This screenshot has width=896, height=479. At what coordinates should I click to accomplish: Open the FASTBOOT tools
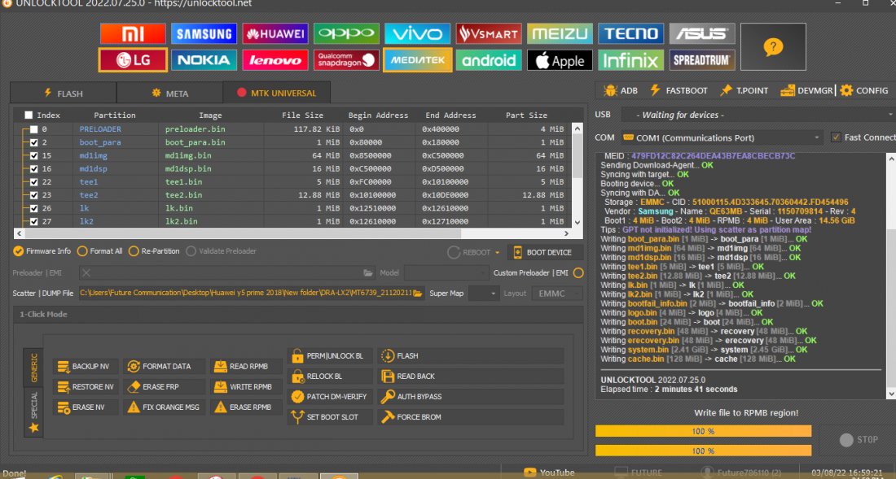point(679,90)
